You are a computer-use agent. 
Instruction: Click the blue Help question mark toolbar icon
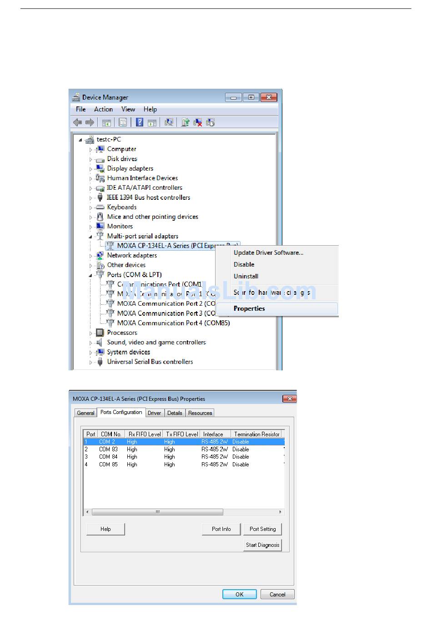[140, 122]
